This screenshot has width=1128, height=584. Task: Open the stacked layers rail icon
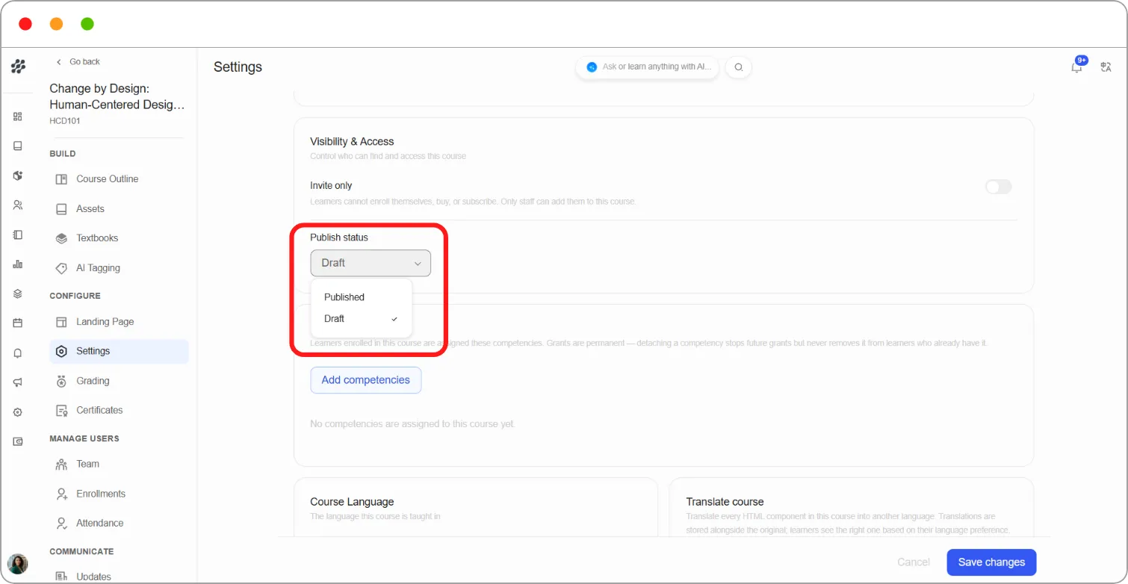click(x=18, y=293)
